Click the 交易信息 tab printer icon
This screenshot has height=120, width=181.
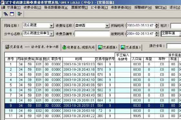[7, 47]
